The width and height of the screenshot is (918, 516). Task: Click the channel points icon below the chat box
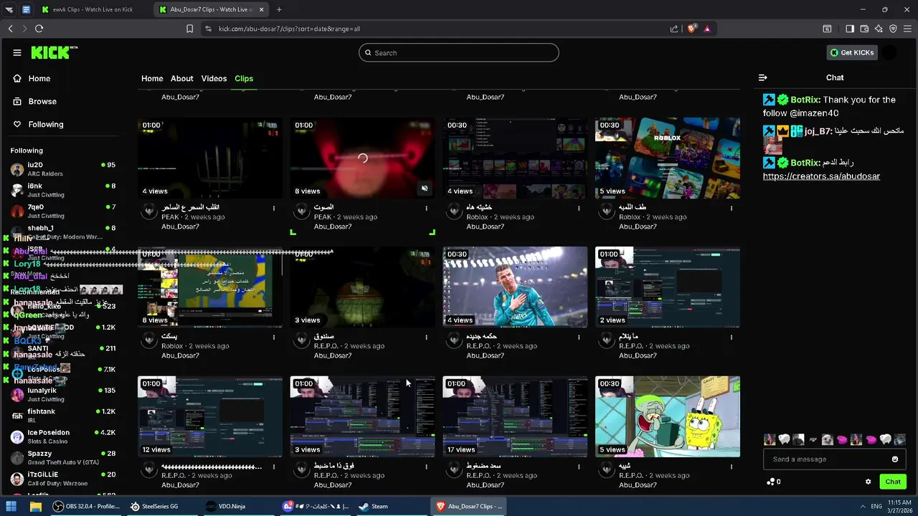pos(770,482)
